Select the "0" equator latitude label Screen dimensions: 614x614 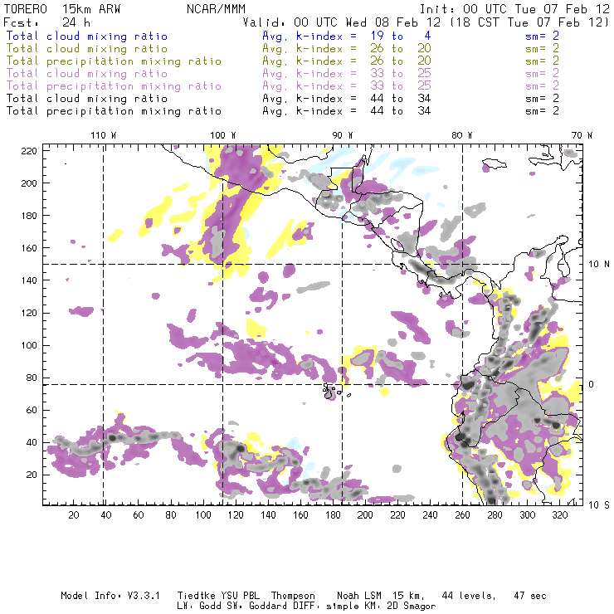[x=591, y=384]
